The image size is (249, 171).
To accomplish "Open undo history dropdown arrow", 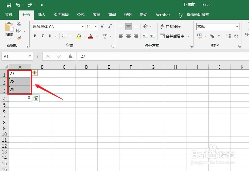I will coord(23,5).
